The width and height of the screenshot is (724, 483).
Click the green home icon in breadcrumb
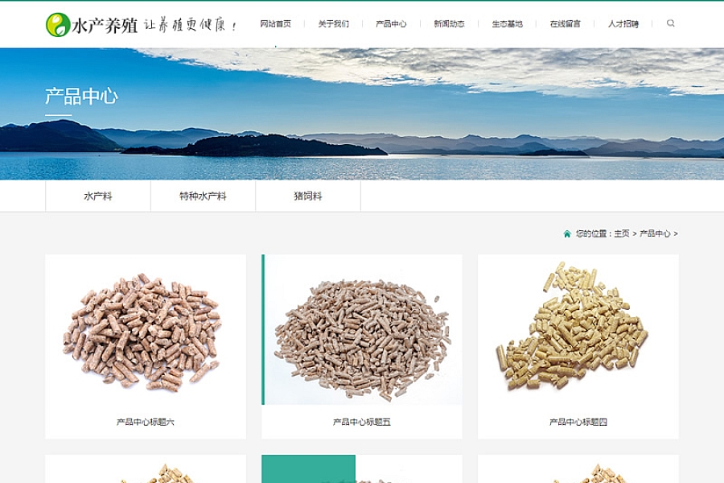(x=567, y=234)
